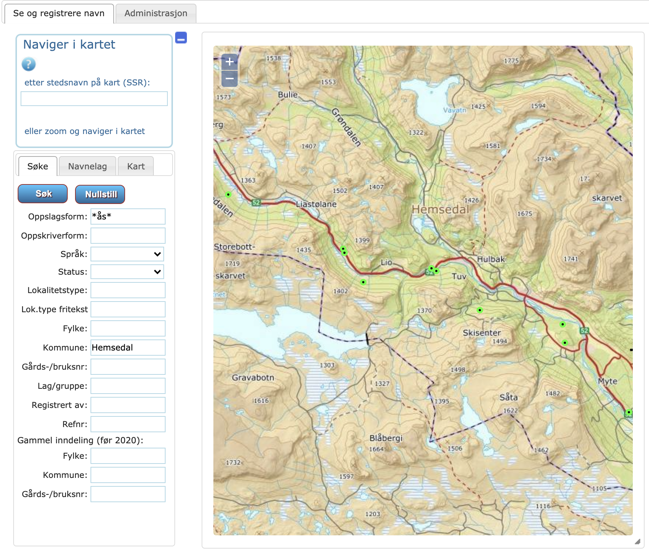This screenshot has height=560, width=649.
Task: Click the blue help question mark icon
Action: point(29,64)
